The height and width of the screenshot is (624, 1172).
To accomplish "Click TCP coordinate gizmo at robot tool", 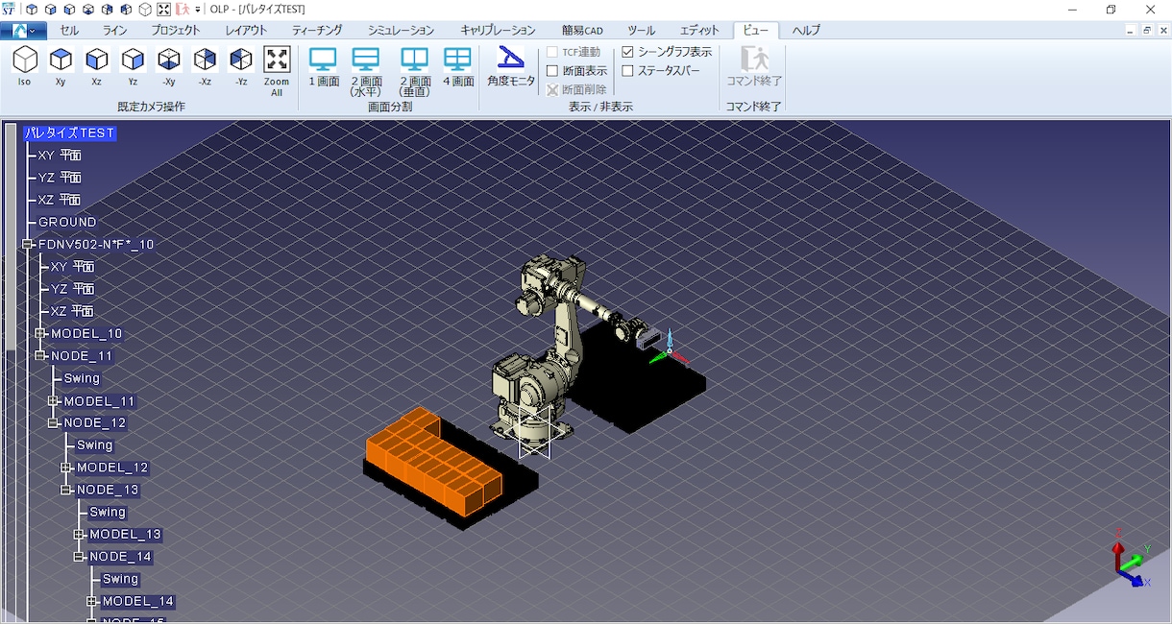I will click(669, 349).
